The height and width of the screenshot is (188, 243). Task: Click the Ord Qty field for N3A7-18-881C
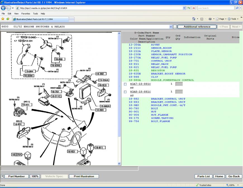[x=179, y=84]
